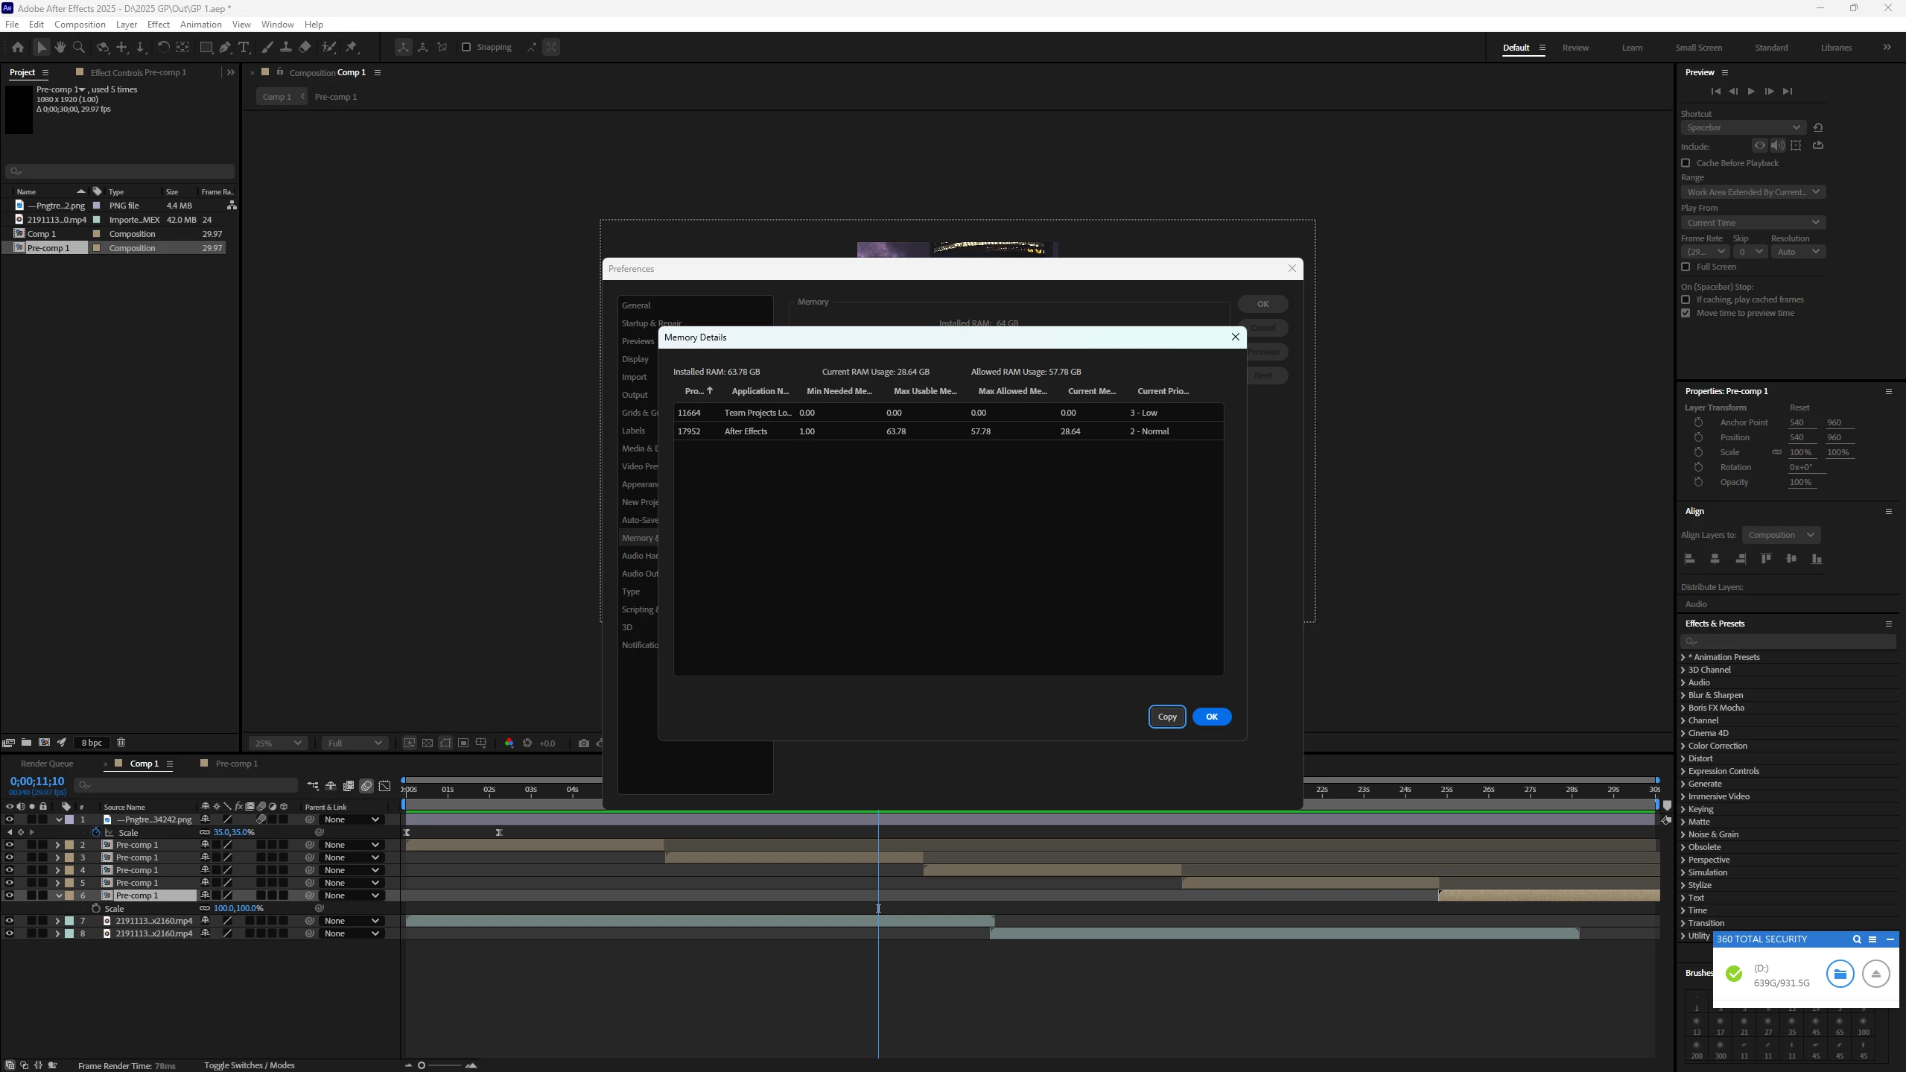Delete selected item with trash icon
The width and height of the screenshot is (1906, 1072).
pyautogui.click(x=121, y=742)
